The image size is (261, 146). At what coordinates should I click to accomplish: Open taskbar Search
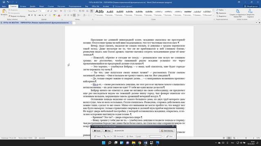coord(110,143)
